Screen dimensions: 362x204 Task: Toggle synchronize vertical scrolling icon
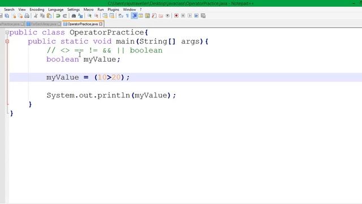point(105,16)
